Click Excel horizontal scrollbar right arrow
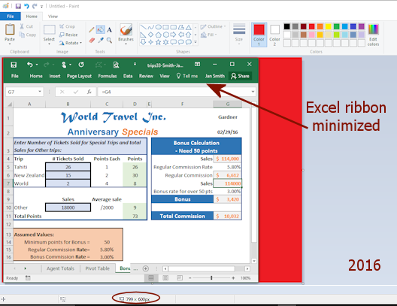 tap(247, 269)
